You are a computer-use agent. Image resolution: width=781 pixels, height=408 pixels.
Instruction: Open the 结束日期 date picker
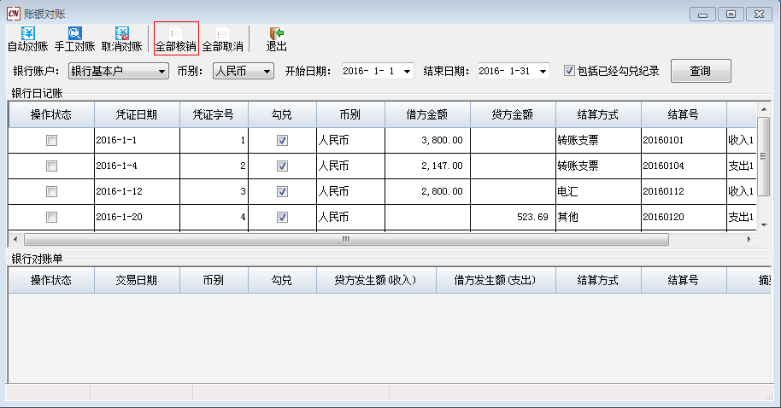(543, 71)
